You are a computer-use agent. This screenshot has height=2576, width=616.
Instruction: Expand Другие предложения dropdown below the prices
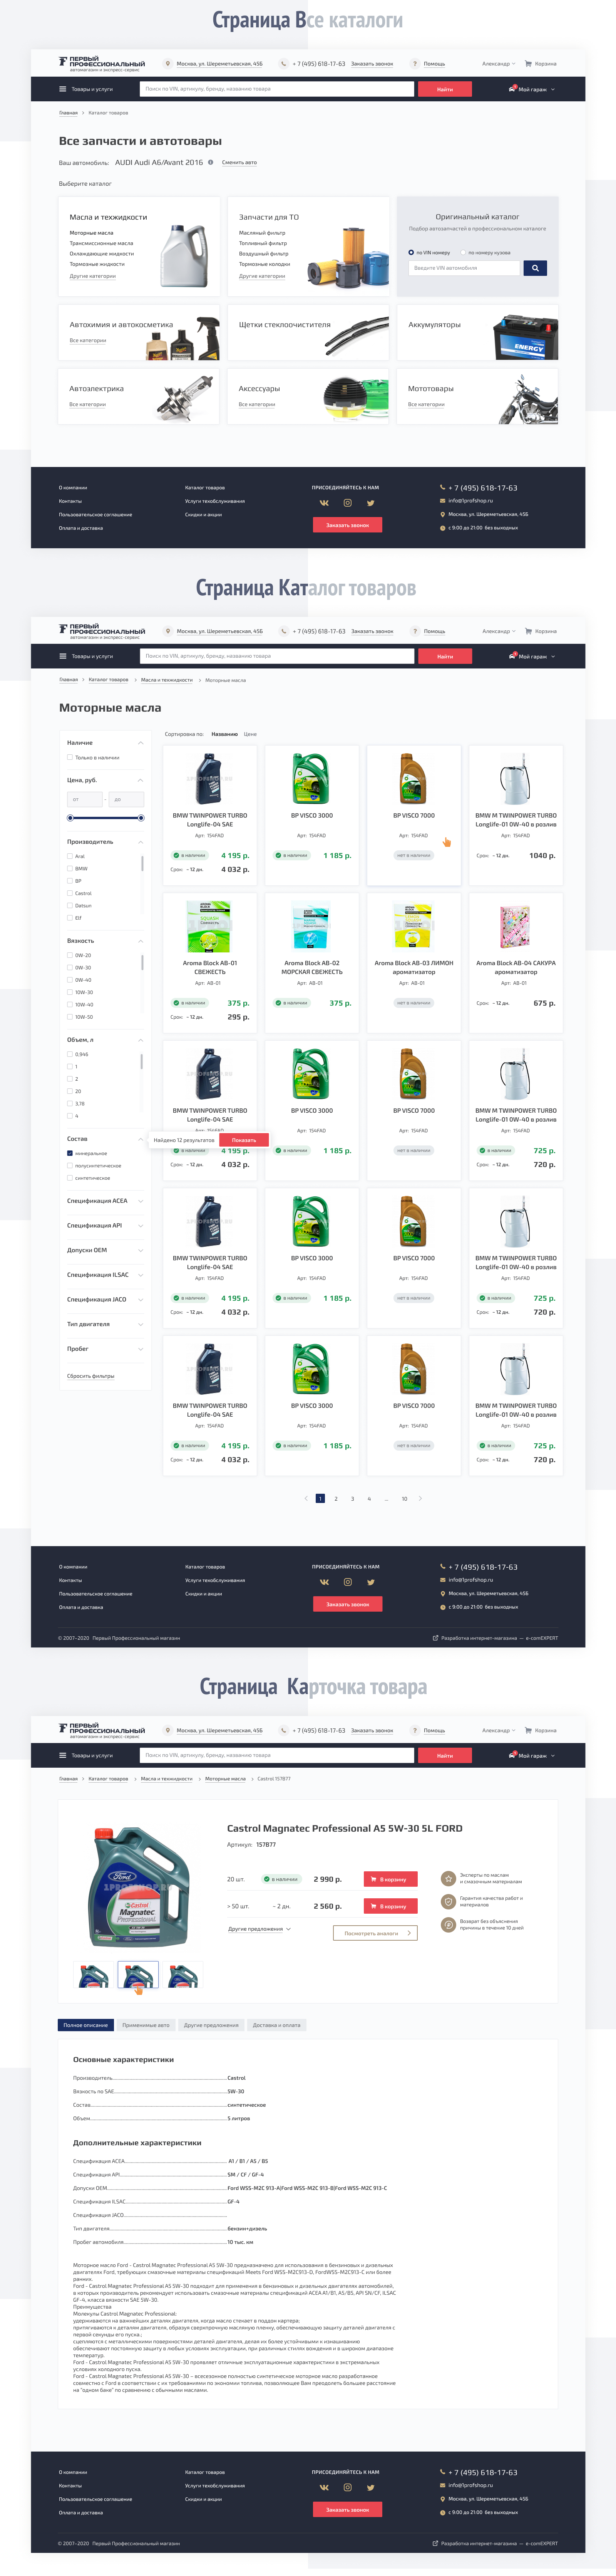(259, 1929)
